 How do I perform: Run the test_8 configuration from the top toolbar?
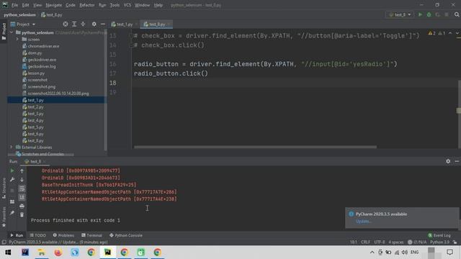click(420, 14)
